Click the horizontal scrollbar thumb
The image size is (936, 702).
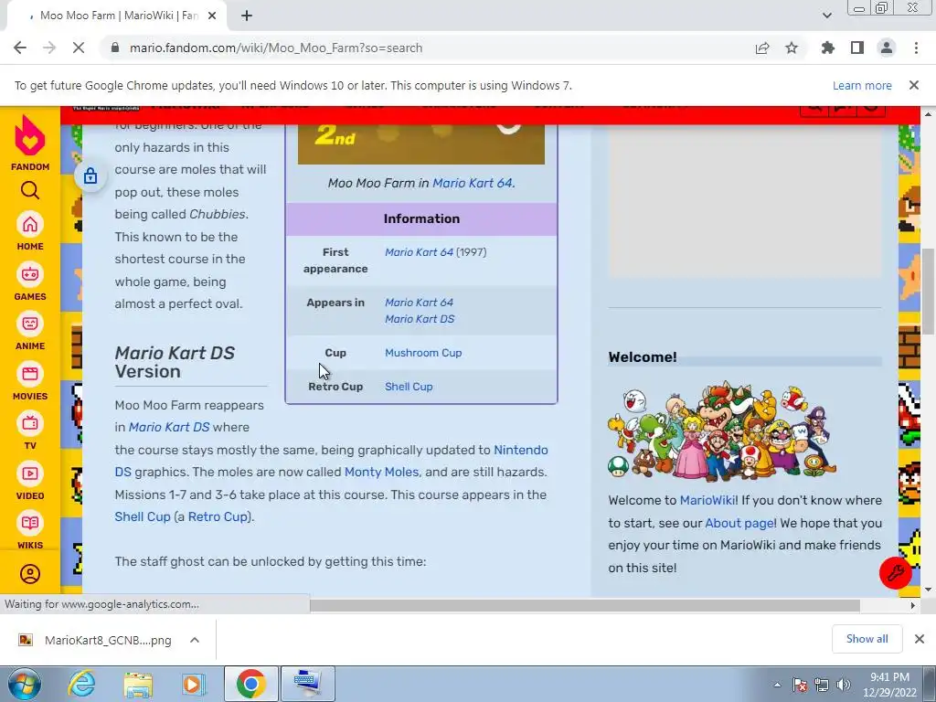585,605
